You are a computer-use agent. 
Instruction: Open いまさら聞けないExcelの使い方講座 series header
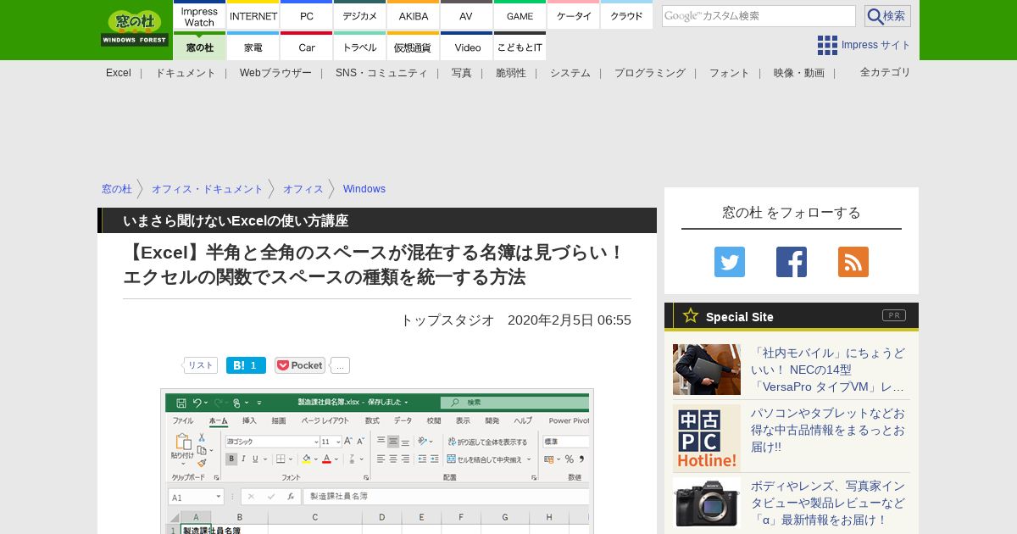pyautogui.click(x=236, y=220)
